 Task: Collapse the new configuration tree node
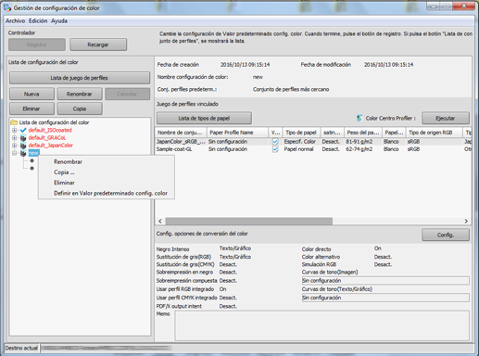14,153
